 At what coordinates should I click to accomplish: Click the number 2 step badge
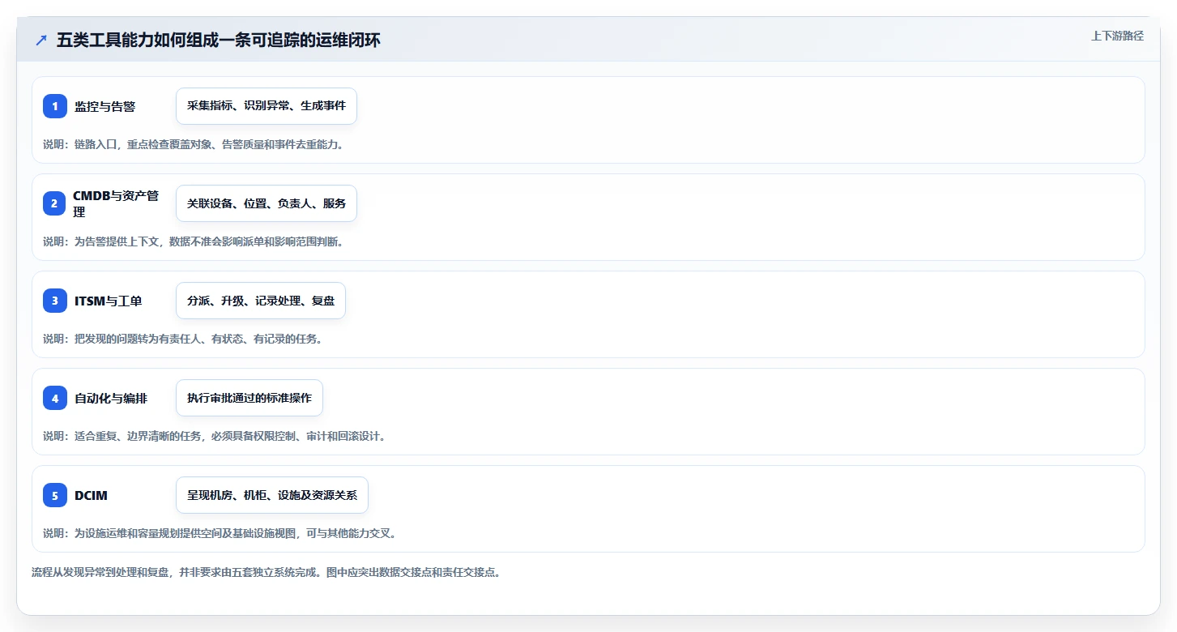[x=54, y=203]
